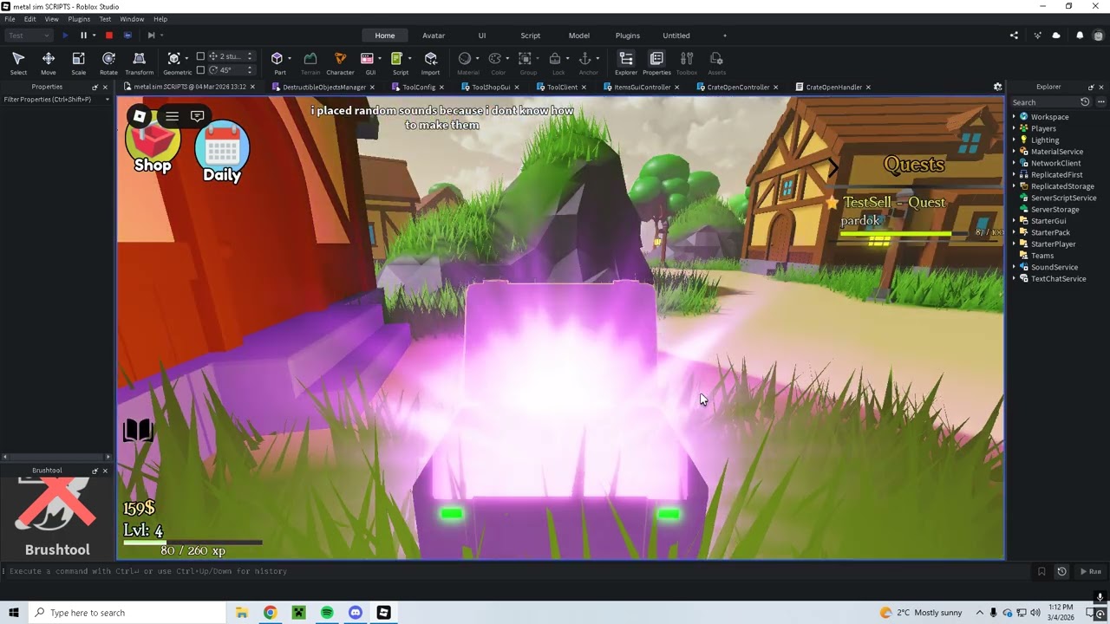Expand the Lighting tree node
This screenshot has height=624, width=1110.
[x=1014, y=140]
